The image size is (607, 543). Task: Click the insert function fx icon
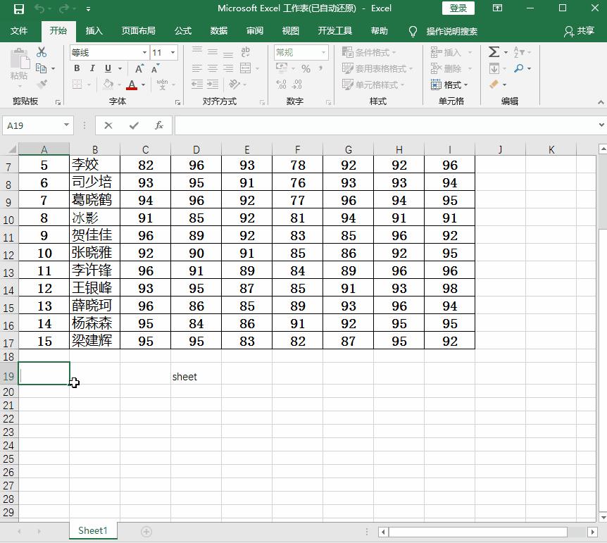(158, 125)
